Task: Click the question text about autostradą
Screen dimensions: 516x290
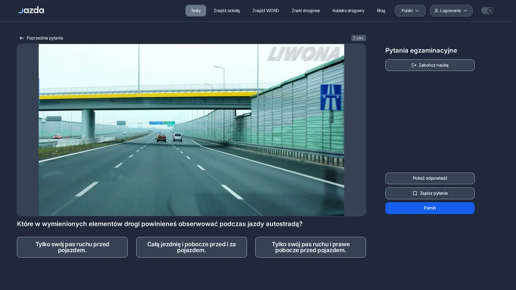Action: [x=160, y=224]
